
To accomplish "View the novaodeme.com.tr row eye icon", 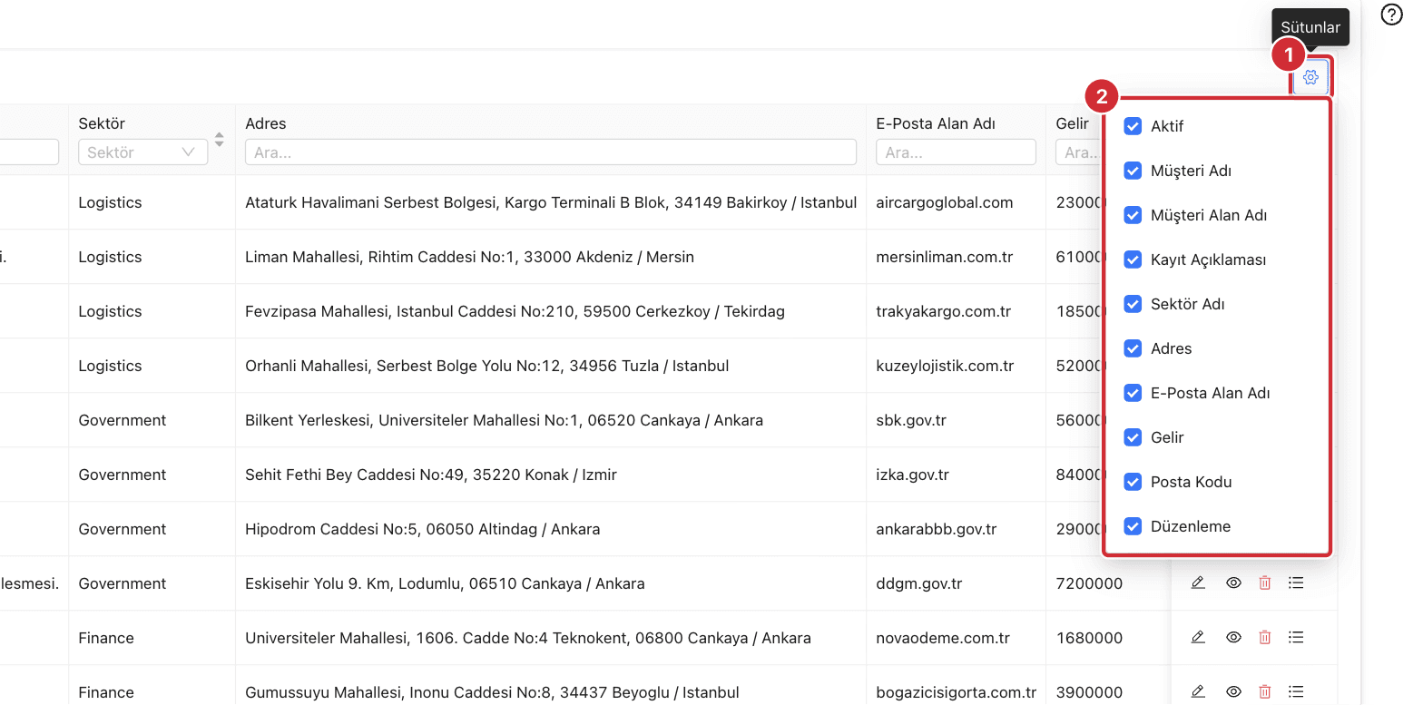I will tap(1233, 637).
